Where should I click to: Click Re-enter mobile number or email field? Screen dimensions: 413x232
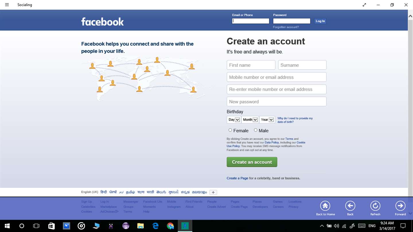pos(276,89)
